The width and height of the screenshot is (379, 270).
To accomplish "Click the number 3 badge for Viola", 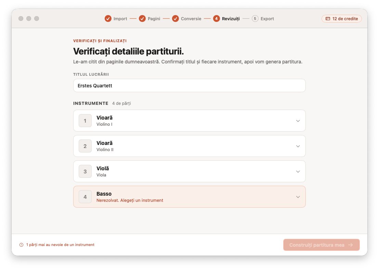I will click(x=85, y=171).
